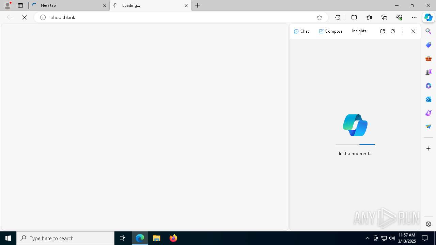436x245 pixels.
Task: Open sidebar Designer icon
Action: (x=429, y=113)
